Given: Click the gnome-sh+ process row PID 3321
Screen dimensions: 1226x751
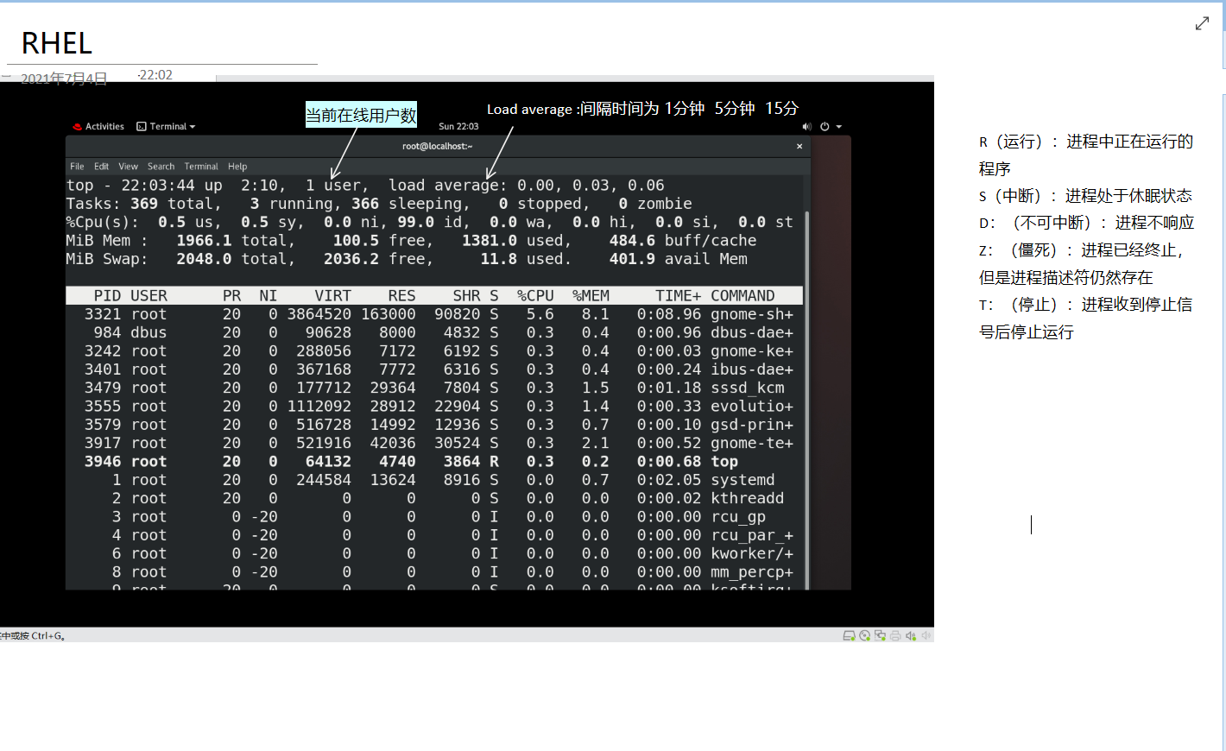Looking at the screenshot, I should coord(434,314).
